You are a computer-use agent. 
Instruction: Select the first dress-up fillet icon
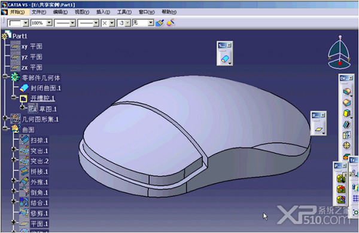(x=346, y=91)
